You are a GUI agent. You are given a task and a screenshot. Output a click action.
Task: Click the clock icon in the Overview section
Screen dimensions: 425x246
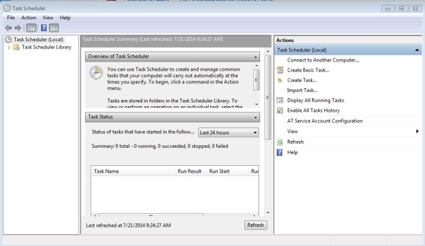[96, 73]
